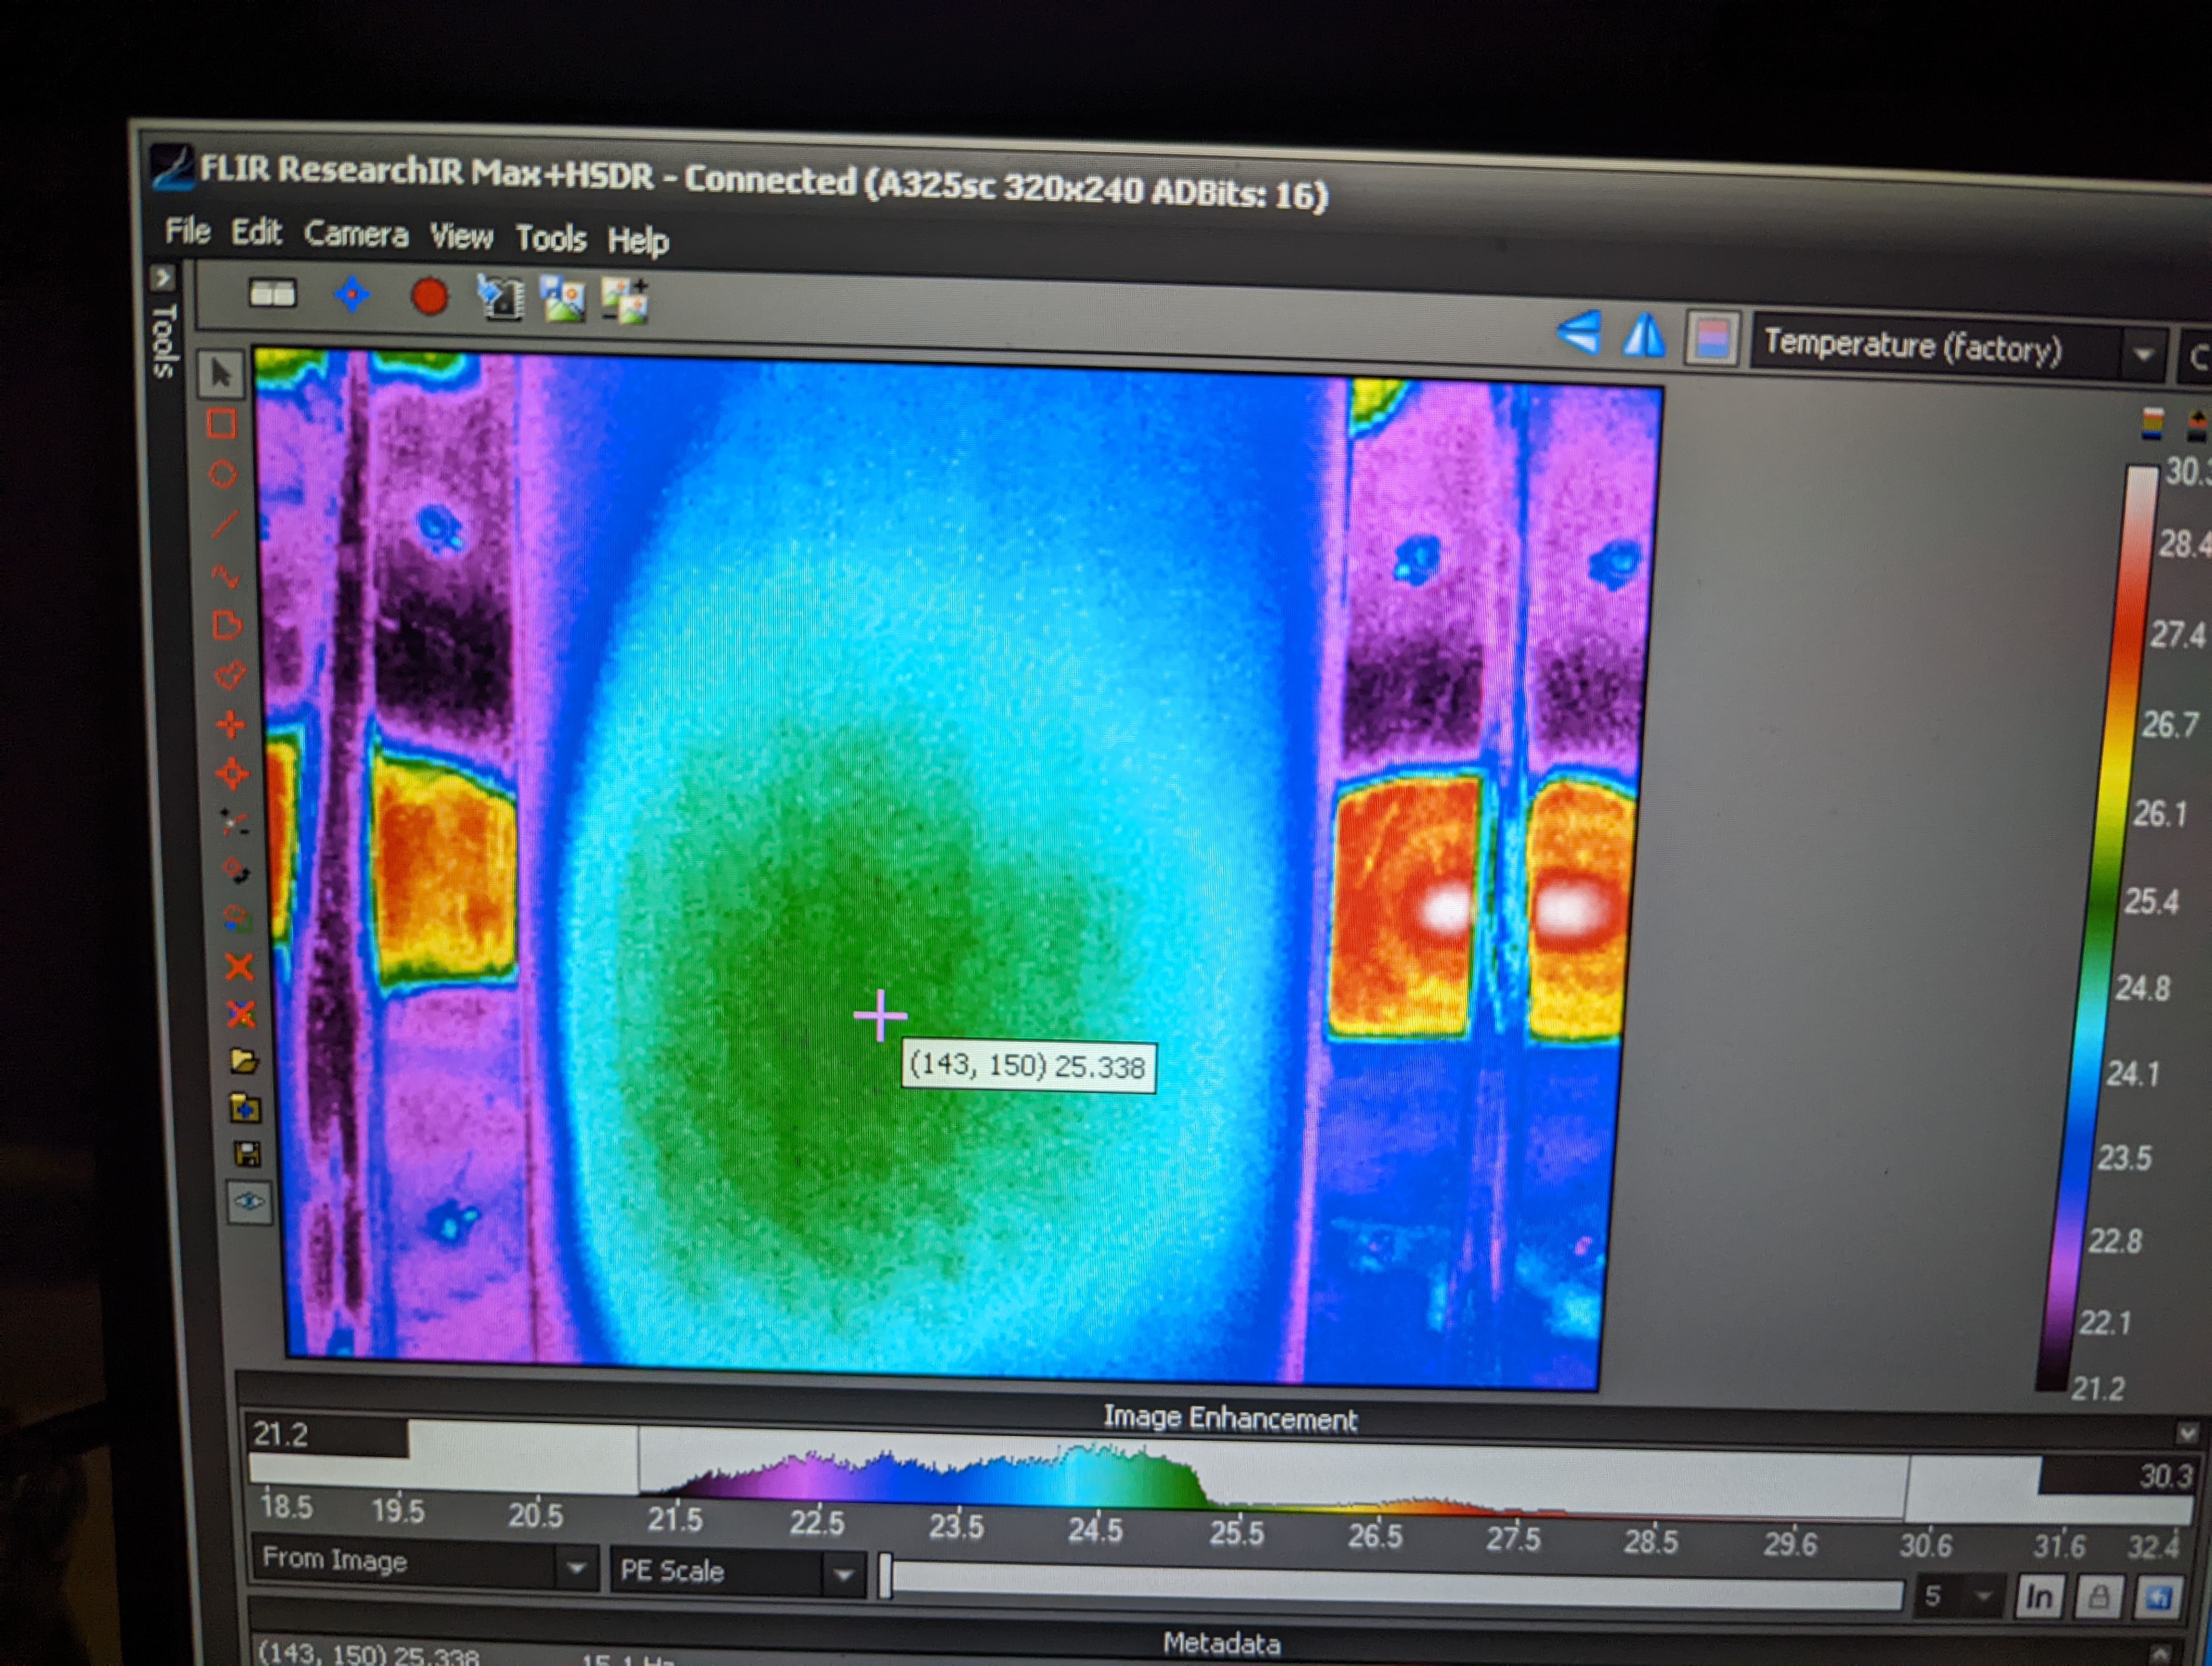
Task: Select the freehand ROI tool
Action: 230,675
